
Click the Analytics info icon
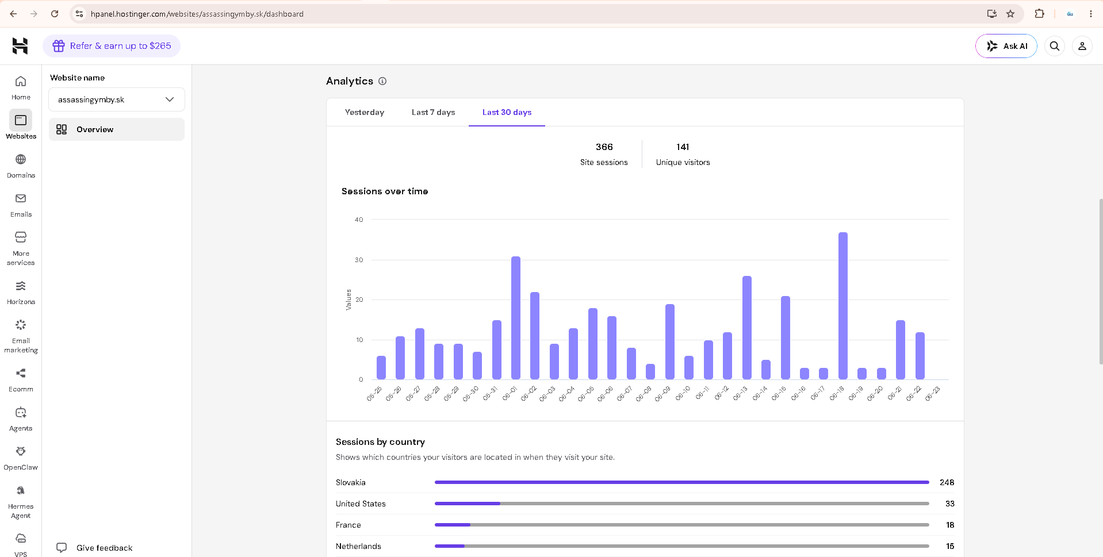(382, 81)
